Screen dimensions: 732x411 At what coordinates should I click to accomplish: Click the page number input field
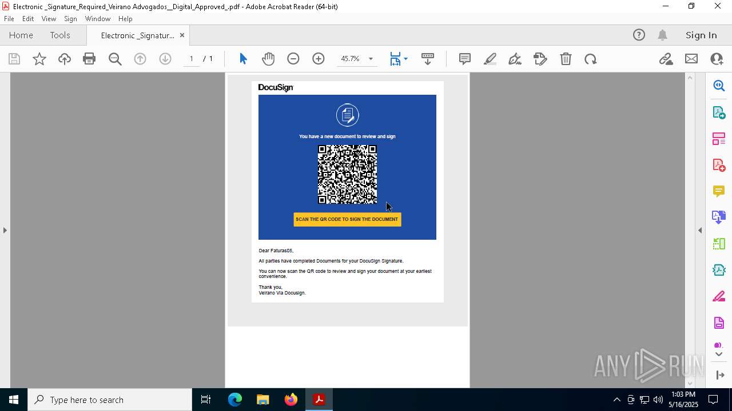[192, 59]
